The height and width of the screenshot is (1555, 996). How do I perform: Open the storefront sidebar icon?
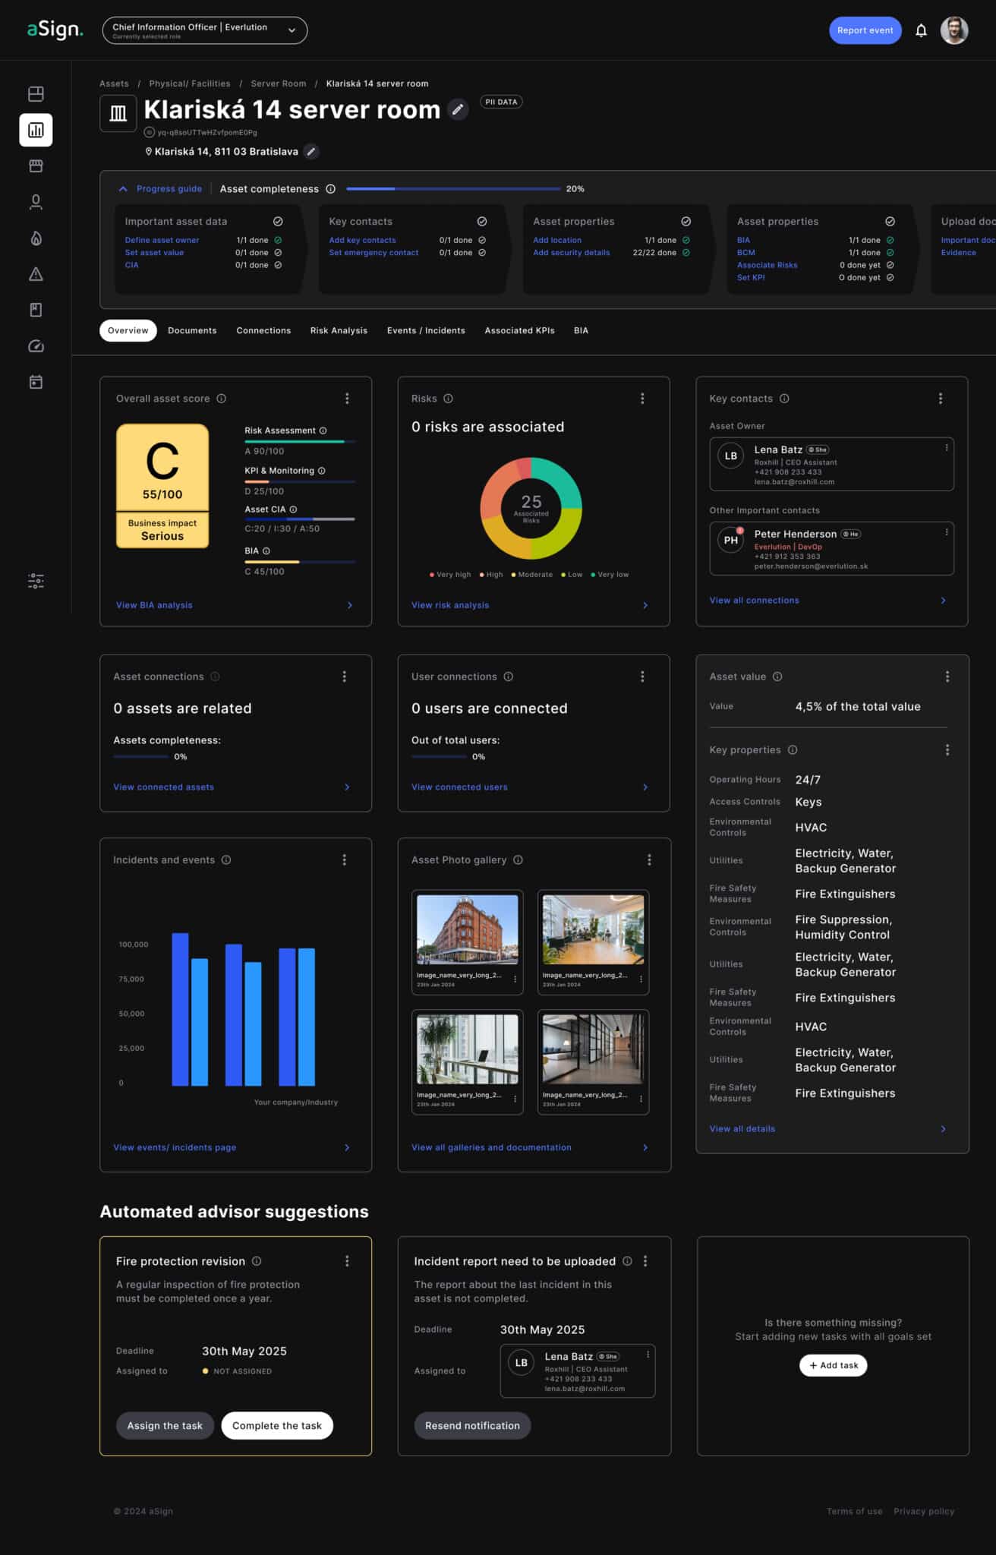coord(36,166)
